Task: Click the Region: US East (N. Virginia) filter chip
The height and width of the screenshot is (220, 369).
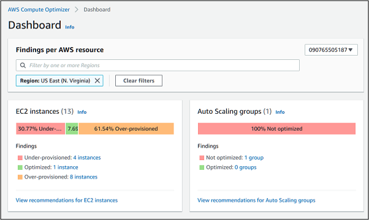Action: (x=59, y=81)
